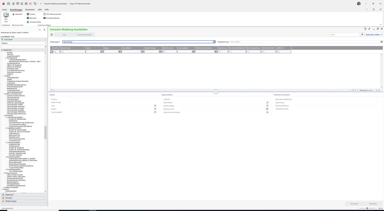Click the Warennummer column header

pos(170,48)
